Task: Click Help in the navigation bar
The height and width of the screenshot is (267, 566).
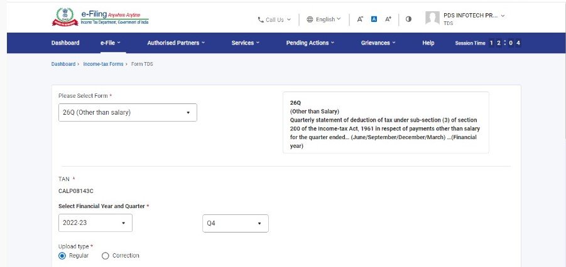Action: coord(428,43)
